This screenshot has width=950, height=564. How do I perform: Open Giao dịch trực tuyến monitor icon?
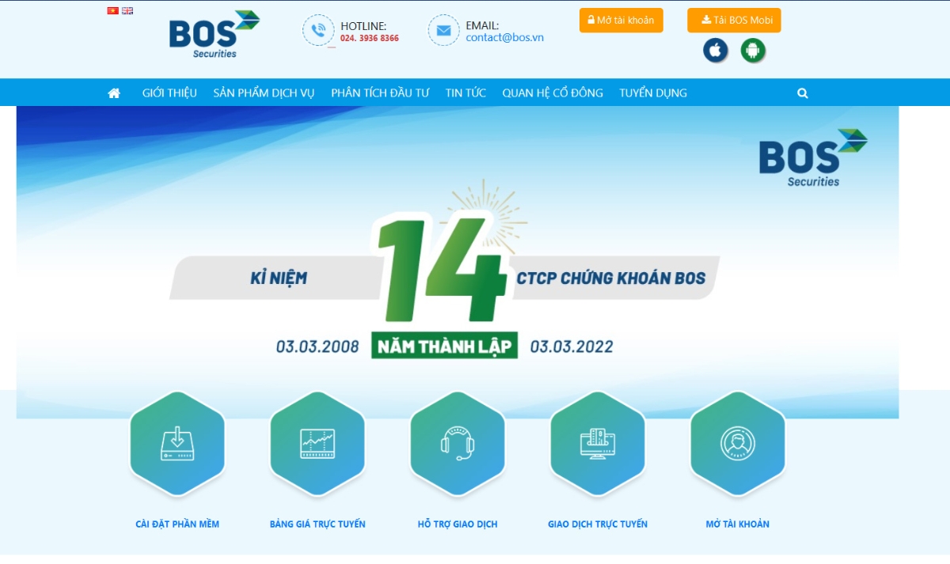tap(598, 445)
